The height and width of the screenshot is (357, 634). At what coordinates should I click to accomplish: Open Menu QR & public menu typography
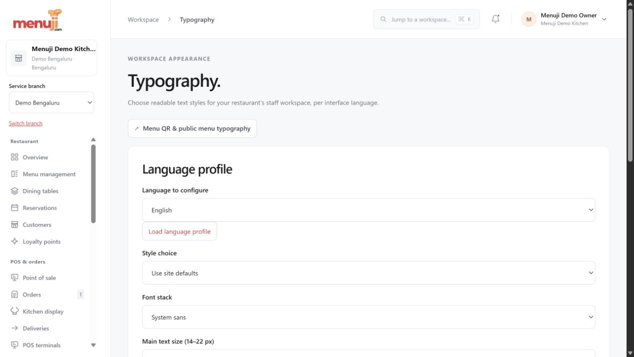pyautogui.click(x=192, y=128)
